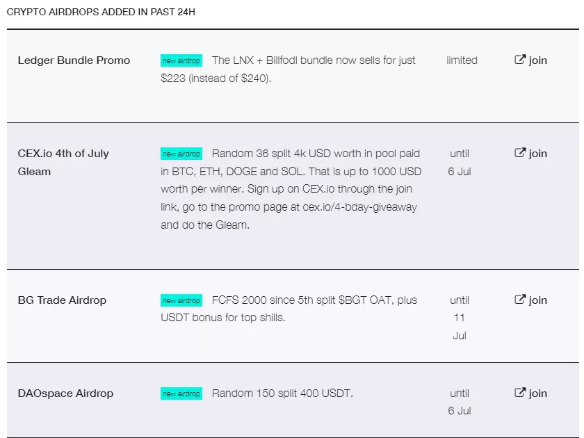Open the DAOspace Airdrop title

tap(65, 394)
